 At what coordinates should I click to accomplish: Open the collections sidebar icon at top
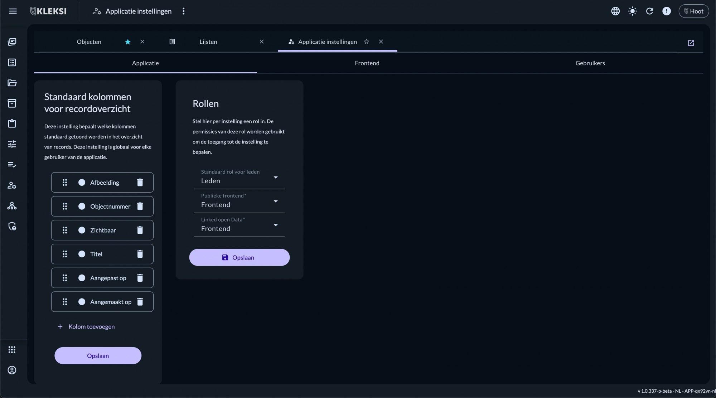click(x=12, y=42)
